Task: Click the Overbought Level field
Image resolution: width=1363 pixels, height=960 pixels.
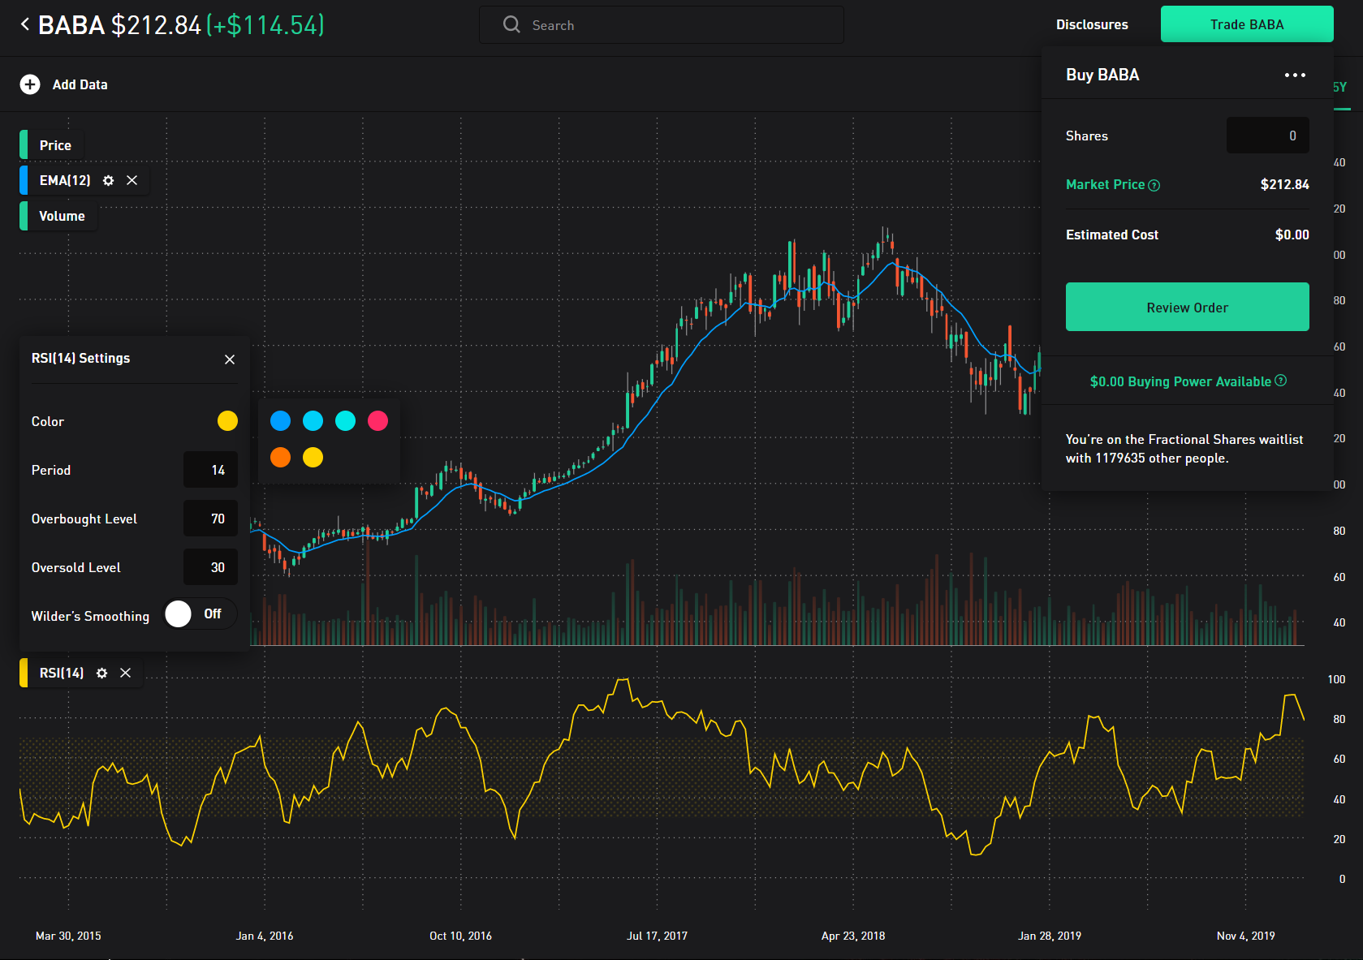Action: pos(210,519)
